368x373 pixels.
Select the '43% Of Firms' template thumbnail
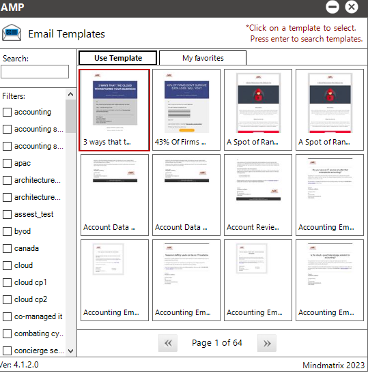(186, 110)
